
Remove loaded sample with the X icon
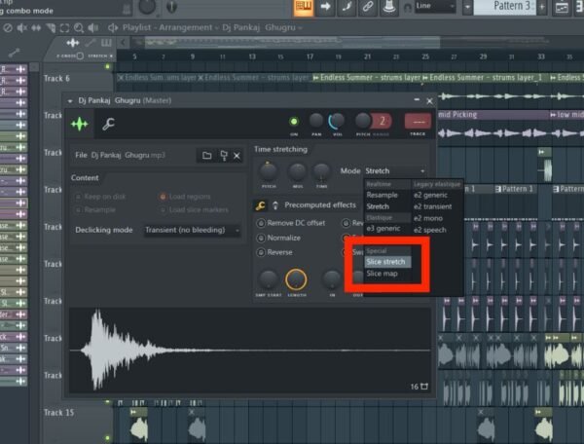237,156
